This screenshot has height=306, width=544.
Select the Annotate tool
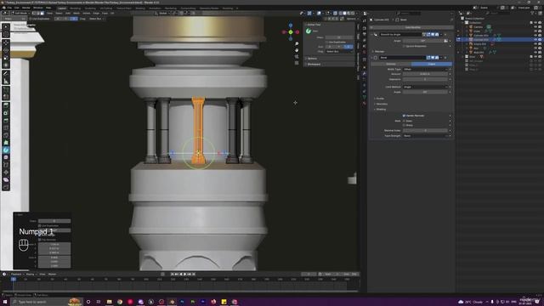6,74
